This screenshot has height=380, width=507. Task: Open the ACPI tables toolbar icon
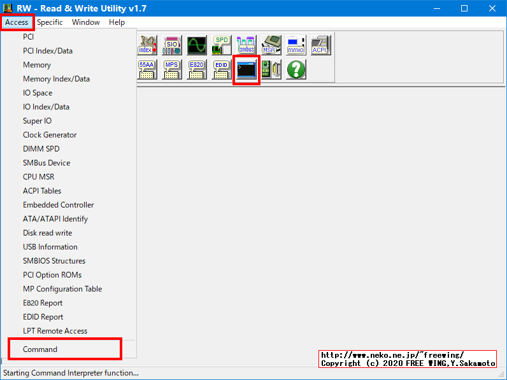pyautogui.click(x=320, y=45)
